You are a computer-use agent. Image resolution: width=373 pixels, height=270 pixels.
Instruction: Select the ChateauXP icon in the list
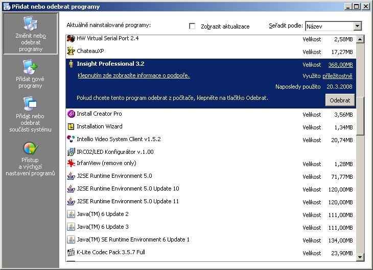tap(71, 51)
